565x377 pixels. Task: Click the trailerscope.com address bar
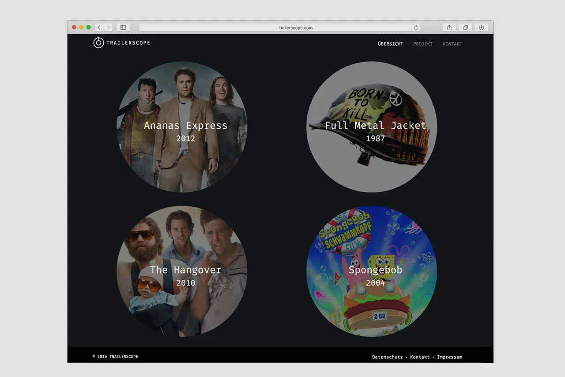[x=279, y=27]
